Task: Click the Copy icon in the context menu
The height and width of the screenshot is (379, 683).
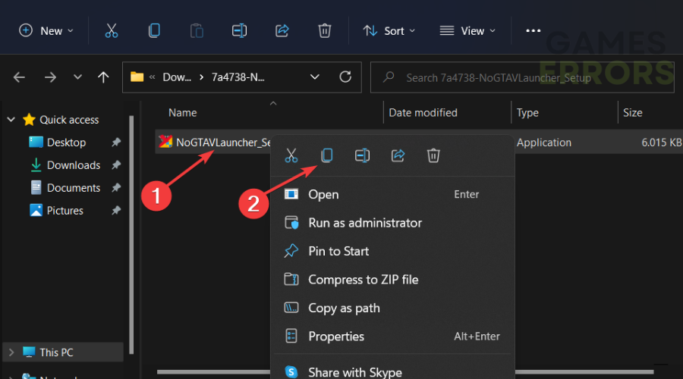Action: click(326, 155)
